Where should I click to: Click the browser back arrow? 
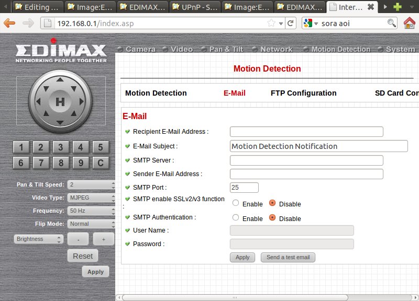tap(10, 23)
